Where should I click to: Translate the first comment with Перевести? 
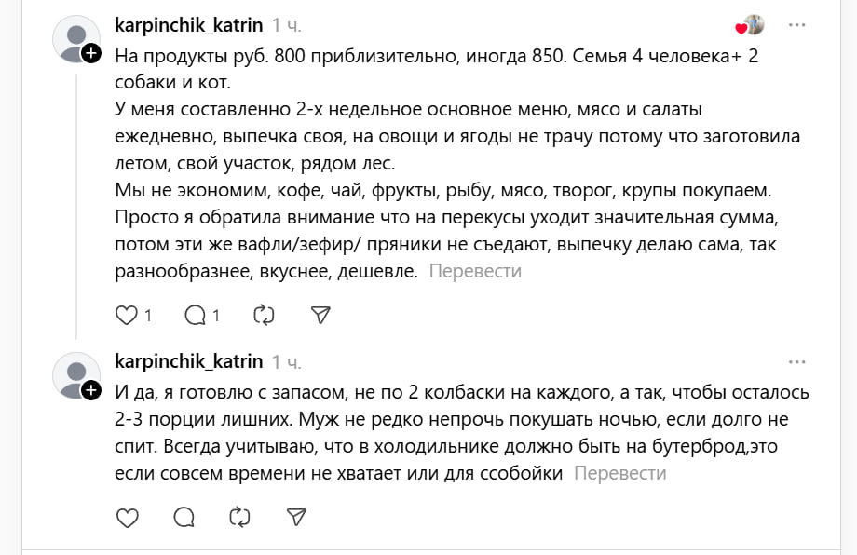pyautogui.click(x=475, y=271)
